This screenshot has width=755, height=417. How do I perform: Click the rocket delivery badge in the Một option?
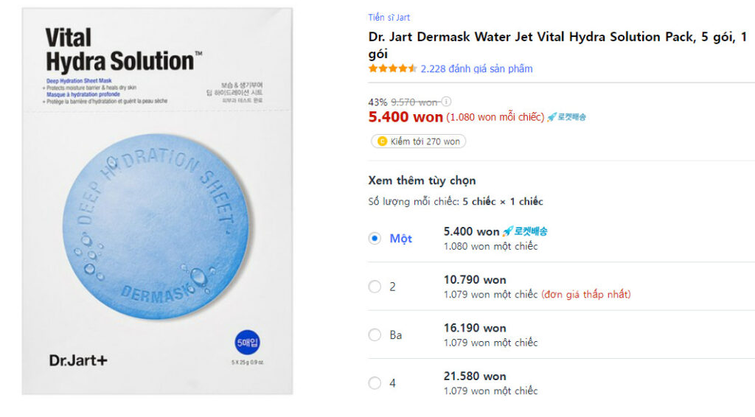pyautogui.click(x=525, y=231)
